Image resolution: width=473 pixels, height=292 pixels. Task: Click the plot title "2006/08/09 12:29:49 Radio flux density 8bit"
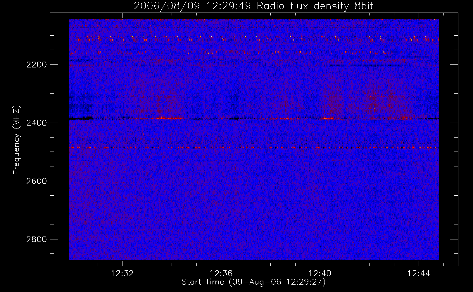point(253,6)
